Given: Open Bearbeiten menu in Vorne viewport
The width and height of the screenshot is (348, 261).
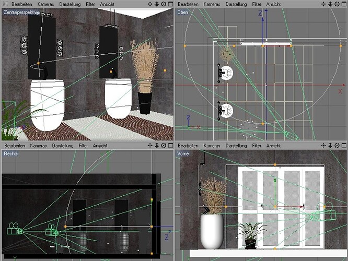Looking at the screenshot, I should [188, 146].
